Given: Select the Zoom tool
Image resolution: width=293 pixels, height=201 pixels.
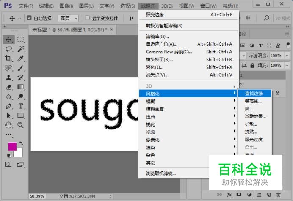Looking at the screenshot, I should pyautogui.click(x=21, y=125).
